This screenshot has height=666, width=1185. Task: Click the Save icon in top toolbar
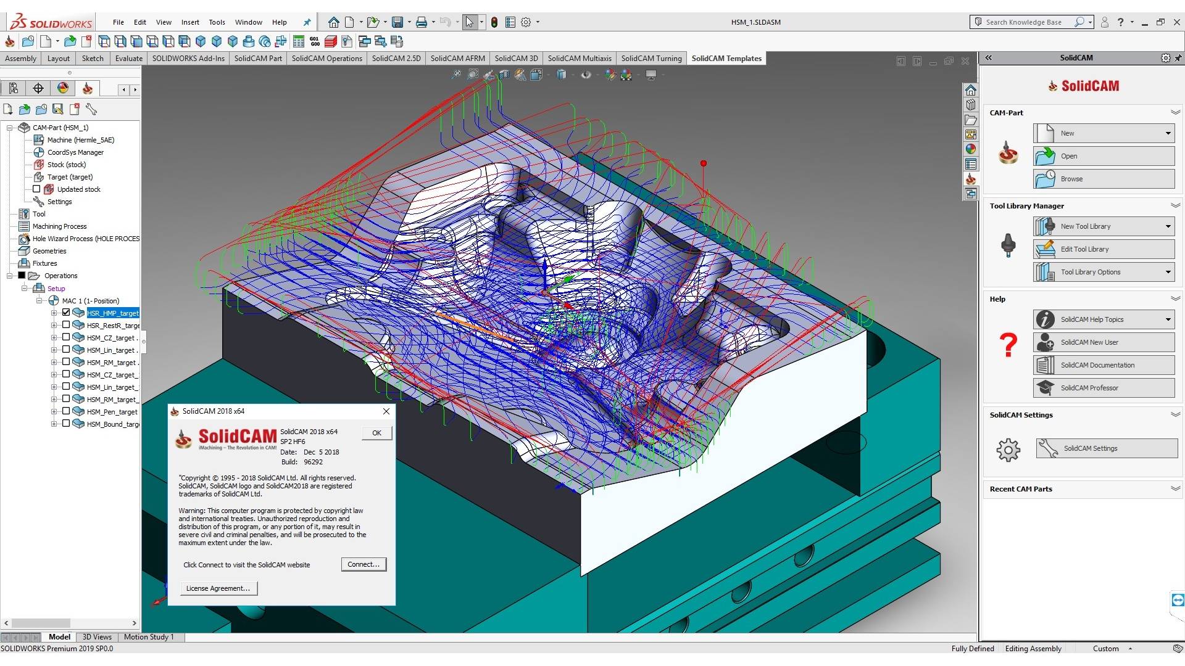click(397, 22)
